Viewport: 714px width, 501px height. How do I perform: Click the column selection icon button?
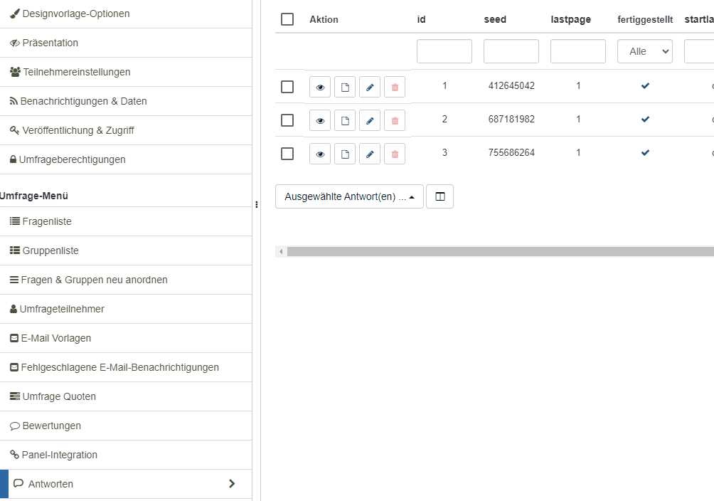click(439, 196)
